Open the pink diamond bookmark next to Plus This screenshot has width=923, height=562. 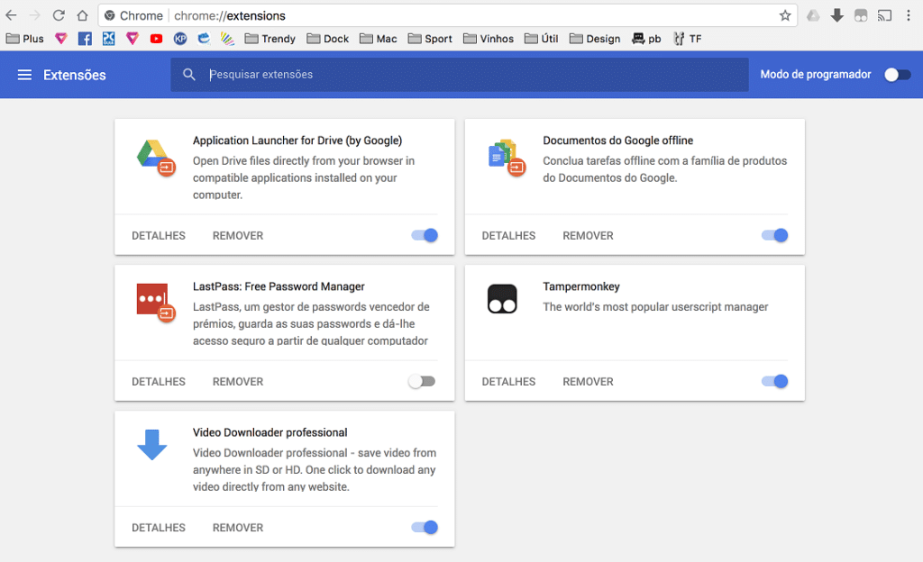61,39
